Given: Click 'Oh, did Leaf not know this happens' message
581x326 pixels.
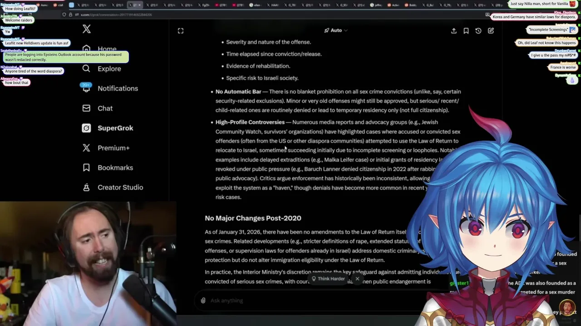Looking at the screenshot, I should [547, 43].
